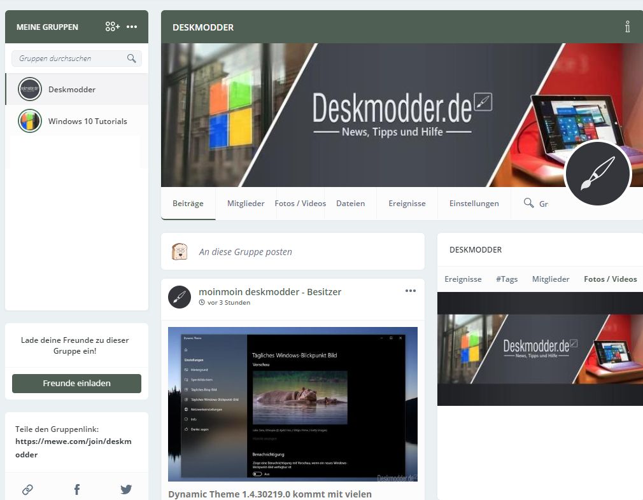Share group link on Twitter icon
The image size is (643, 500).
(x=126, y=489)
